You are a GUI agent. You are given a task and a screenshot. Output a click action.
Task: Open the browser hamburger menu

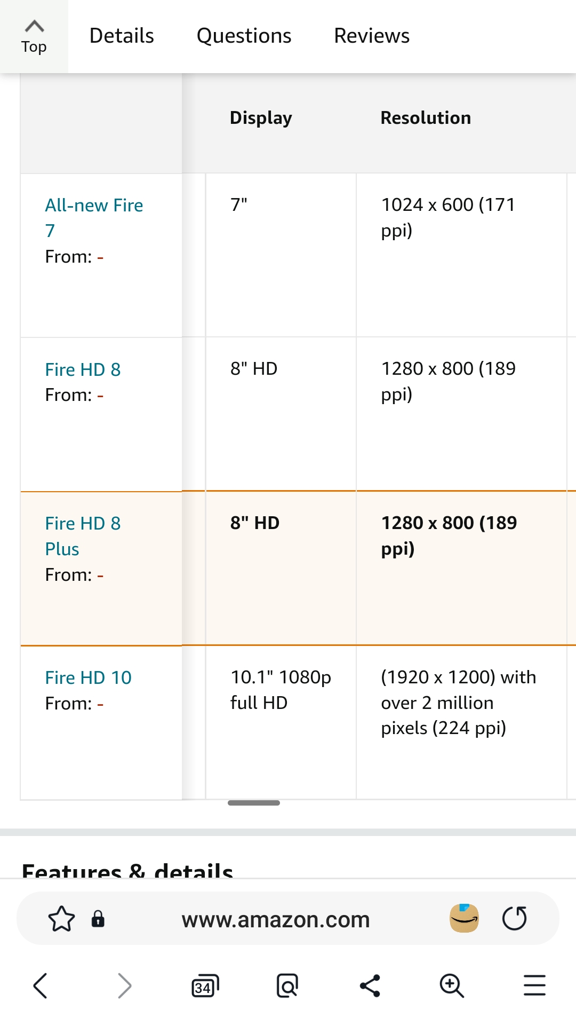click(x=534, y=985)
